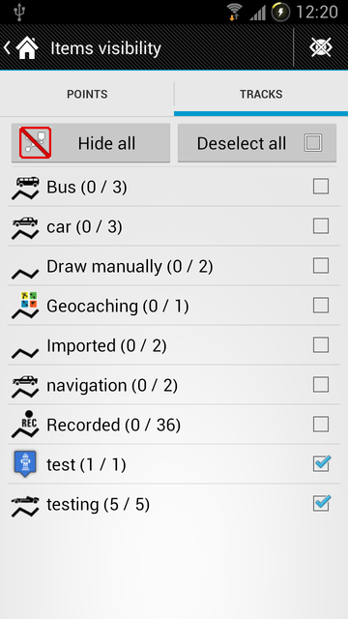The width and height of the screenshot is (348, 619).
Task: Click the Bus folder track icon
Action: (25, 188)
